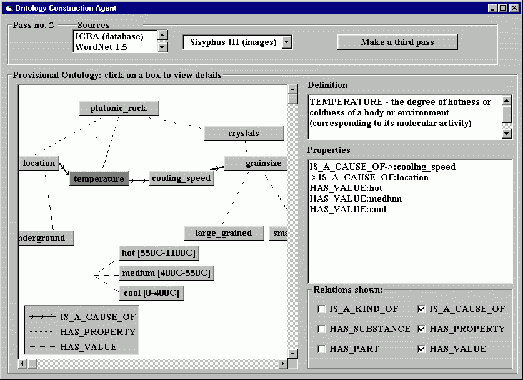Click the cool [0-400C] value box
The image size is (523, 380).
point(151,293)
